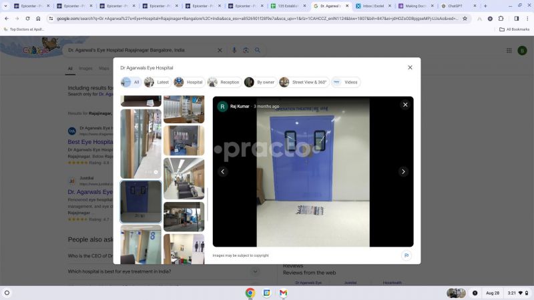Filter photos by Latest
The height and width of the screenshot is (300, 534).
(x=158, y=82)
